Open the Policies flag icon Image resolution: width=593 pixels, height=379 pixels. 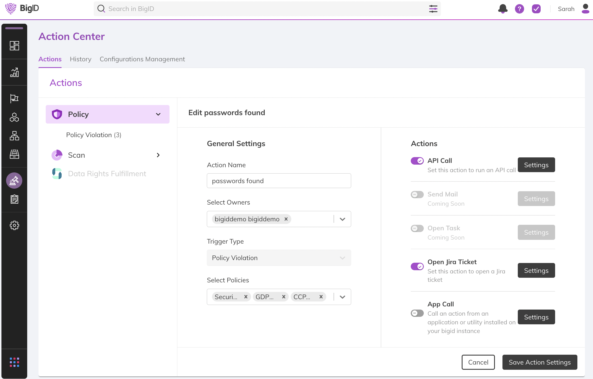[14, 98]
